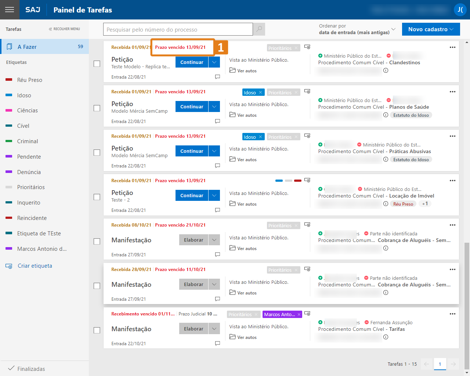470x376 pixels.
Task: Remove Prioritários tag on Clandestinos card
Action: (x=296, y=48)
